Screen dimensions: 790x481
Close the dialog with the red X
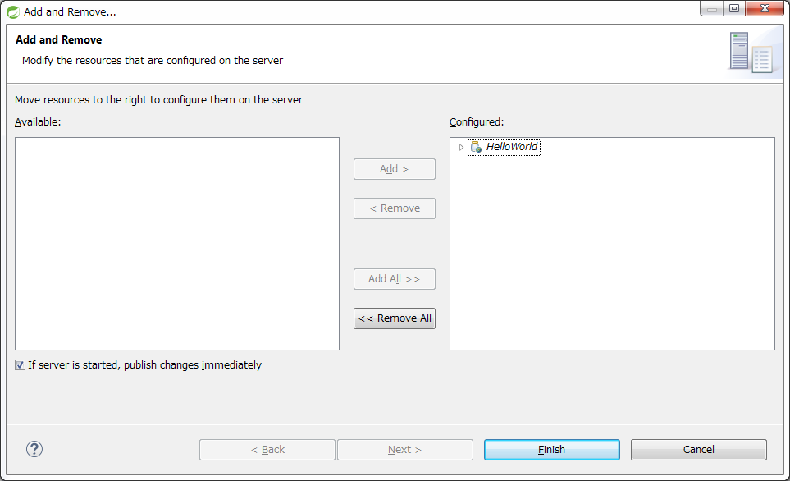coord(765,9)
